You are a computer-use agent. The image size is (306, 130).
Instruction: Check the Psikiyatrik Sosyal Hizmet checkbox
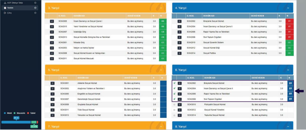[x=174, y=104]
